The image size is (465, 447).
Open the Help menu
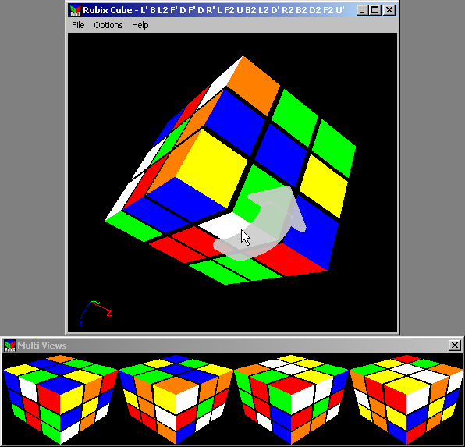coord(140,25)
